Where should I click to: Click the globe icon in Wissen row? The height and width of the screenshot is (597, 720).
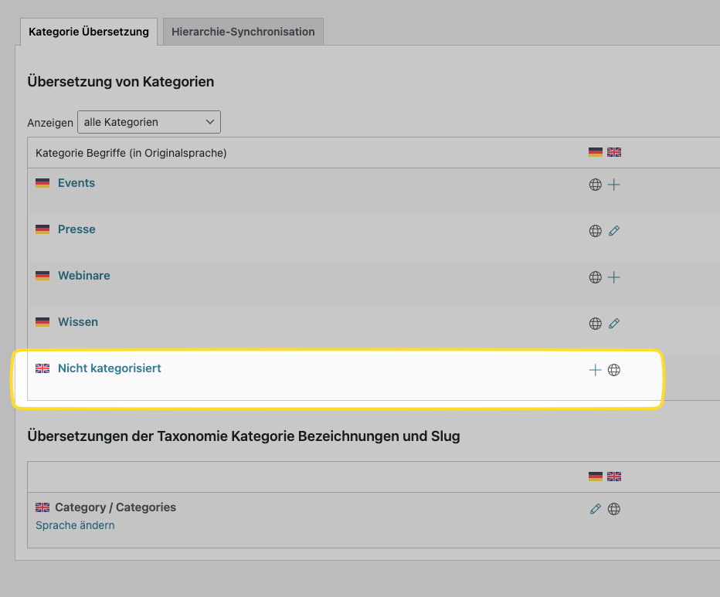pyautogui.click(x=595, y=324)
